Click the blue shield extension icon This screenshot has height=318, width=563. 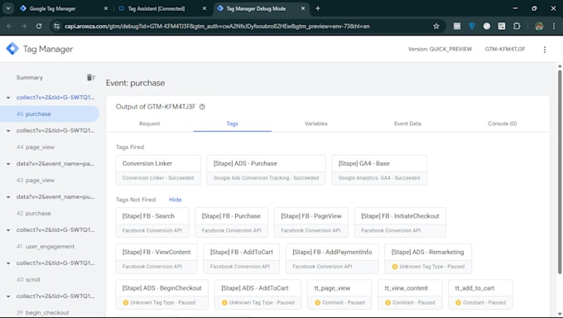pos(472,26)
